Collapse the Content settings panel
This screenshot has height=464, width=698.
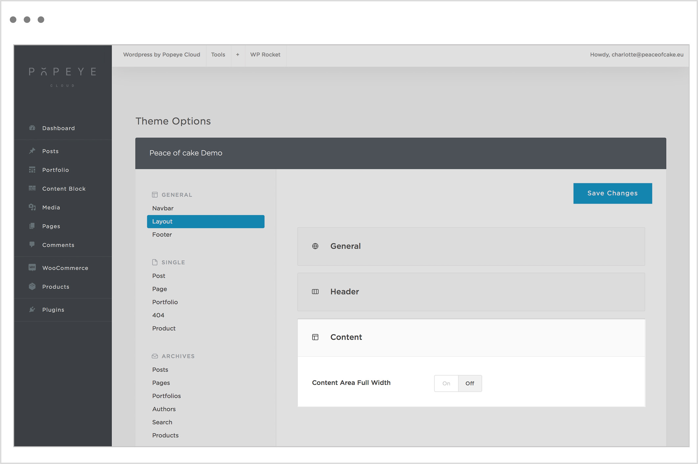point(471,337)
